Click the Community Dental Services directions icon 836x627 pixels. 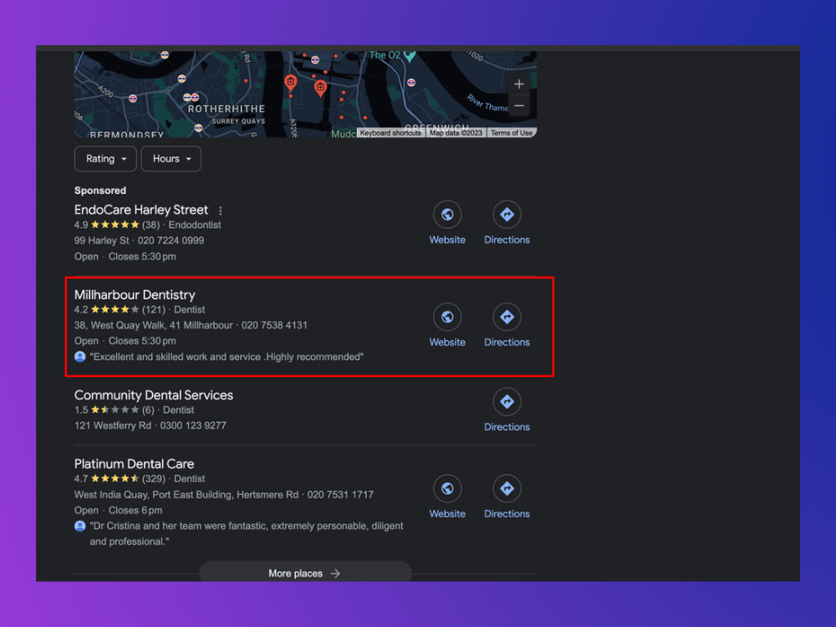click(x=507, y=401)
